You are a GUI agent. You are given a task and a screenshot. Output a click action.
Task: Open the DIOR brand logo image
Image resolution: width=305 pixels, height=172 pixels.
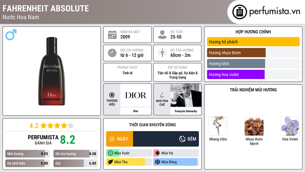click(x=136, y=95)
